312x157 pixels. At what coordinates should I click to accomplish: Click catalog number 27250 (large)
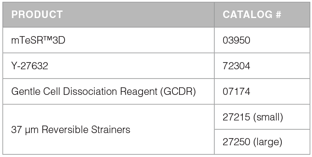tap(252, 142)
